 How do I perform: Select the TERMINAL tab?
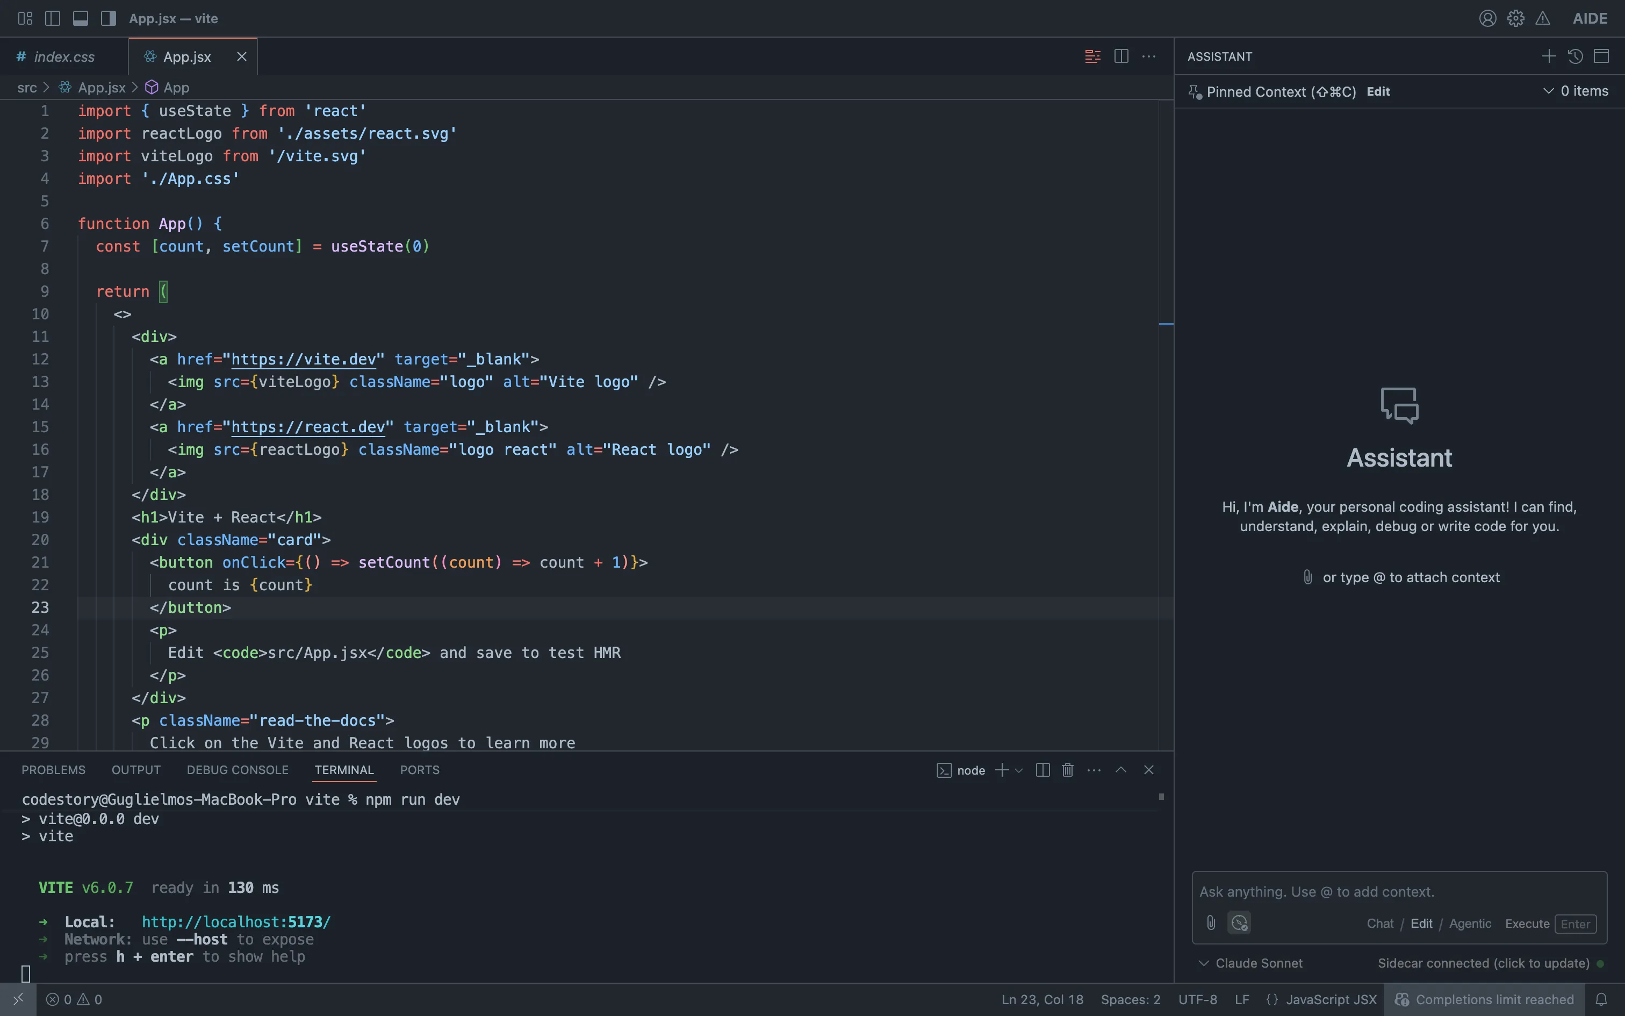pos(344,770)
